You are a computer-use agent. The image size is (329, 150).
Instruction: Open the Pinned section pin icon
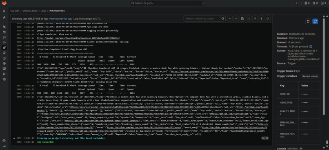[x=4, y=18]
